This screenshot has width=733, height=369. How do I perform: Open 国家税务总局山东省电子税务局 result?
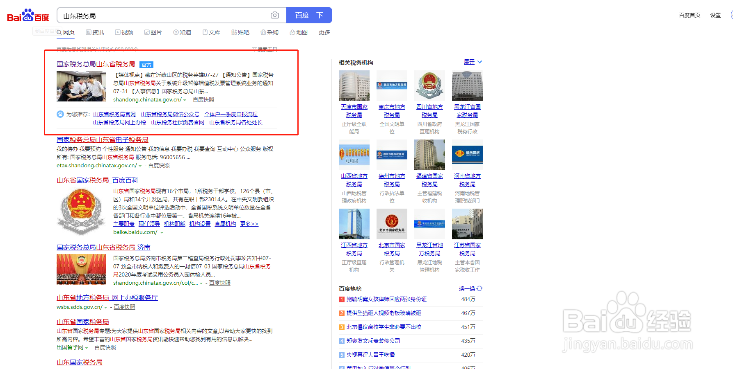tap(103, 140)
